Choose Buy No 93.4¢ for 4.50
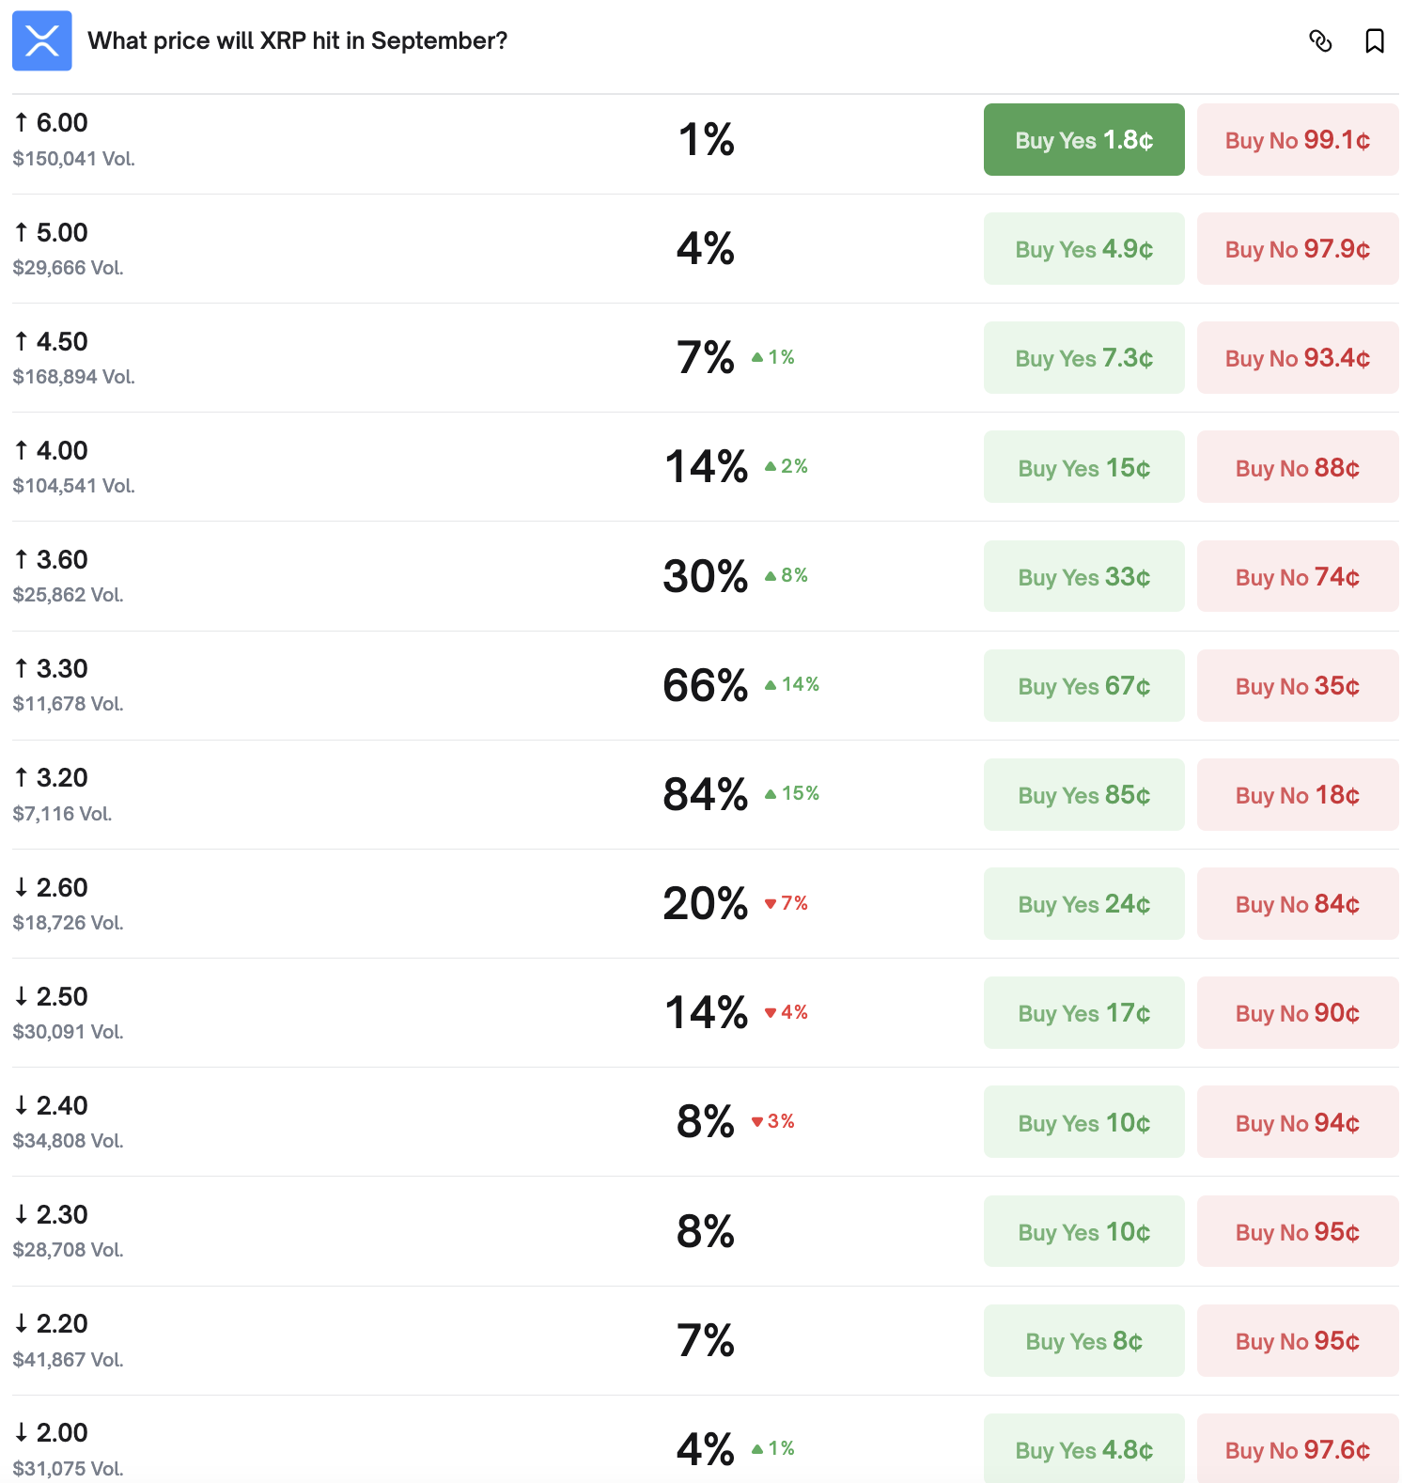Viewport: 1402px width, 1483px height. coord(1297,358)
